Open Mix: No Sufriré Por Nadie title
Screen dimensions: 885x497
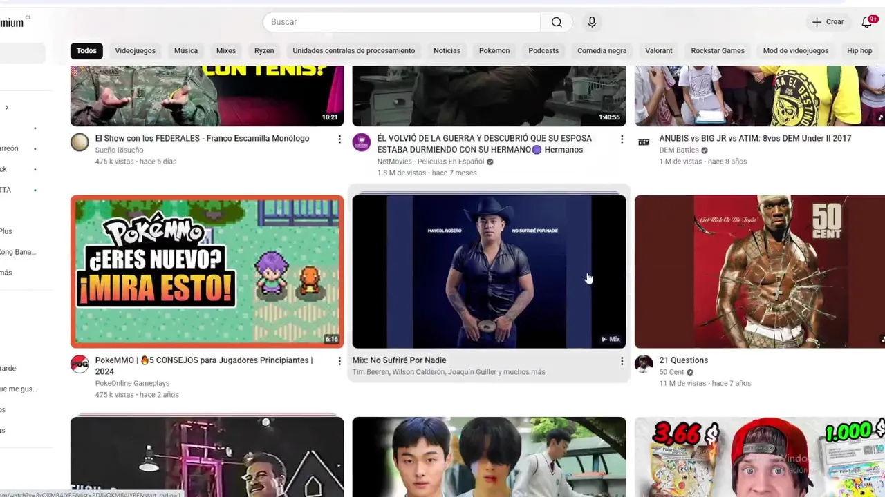(399, 360)
